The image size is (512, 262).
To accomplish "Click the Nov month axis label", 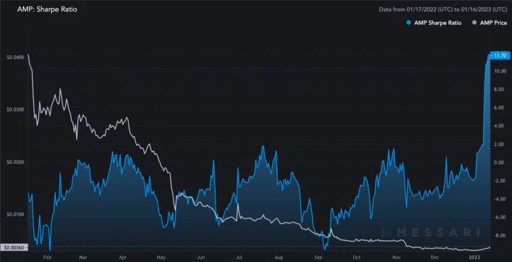I will (396, 257).
